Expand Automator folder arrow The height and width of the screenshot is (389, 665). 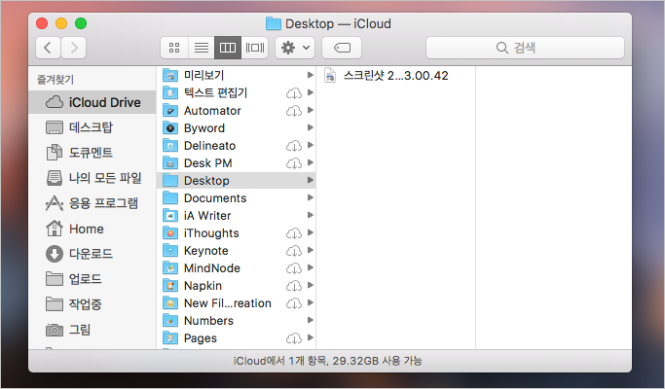(x=310, y=110)
